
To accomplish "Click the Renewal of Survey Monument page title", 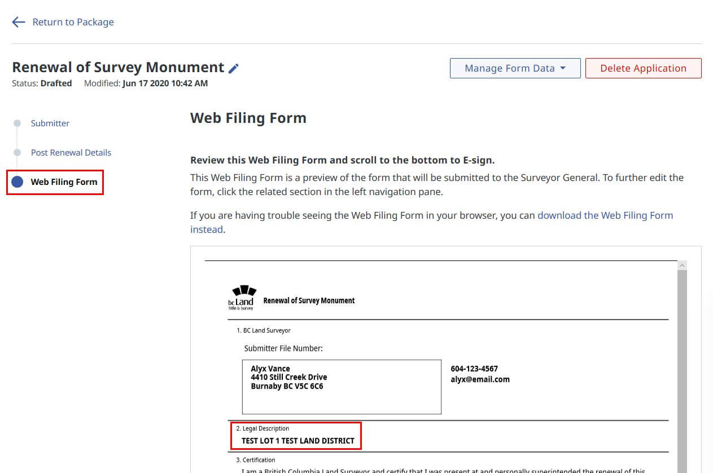I will (118, 67).
